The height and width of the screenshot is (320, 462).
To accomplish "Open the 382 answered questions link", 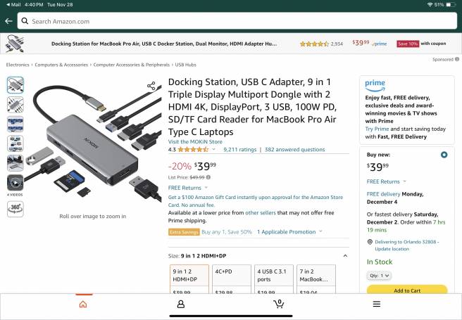I will (294, 150).
